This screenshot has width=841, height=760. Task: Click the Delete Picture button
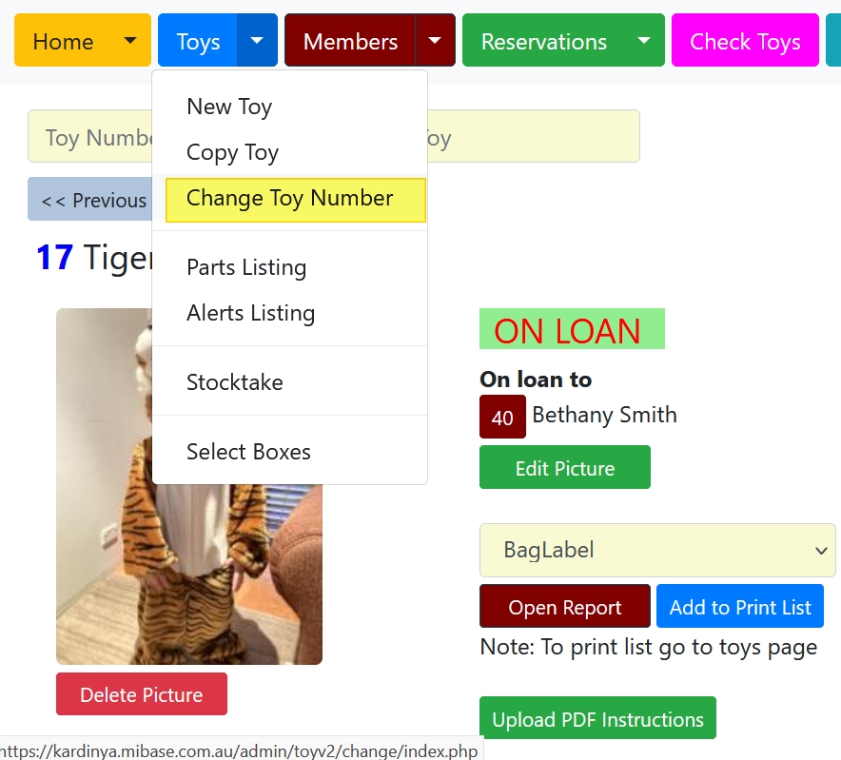[x=142, y=694]
